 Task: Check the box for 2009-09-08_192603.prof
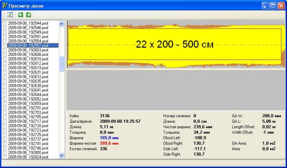(x=5, y=50)
